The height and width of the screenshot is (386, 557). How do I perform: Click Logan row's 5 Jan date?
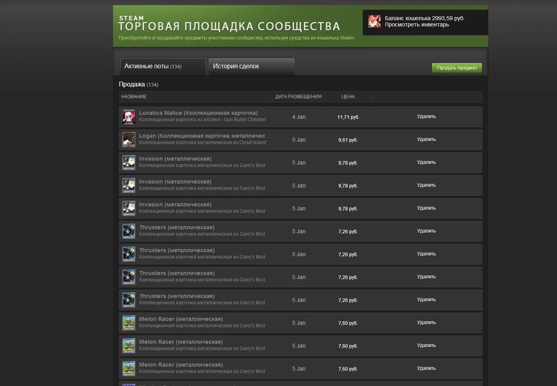299,140
